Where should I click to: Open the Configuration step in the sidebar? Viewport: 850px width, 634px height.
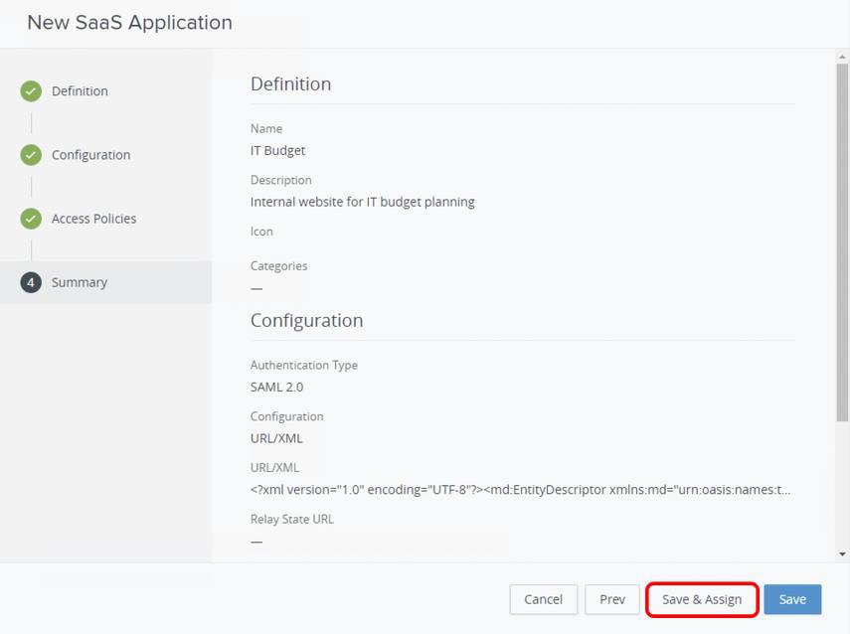pyautogui.click(x=90, y=154)
